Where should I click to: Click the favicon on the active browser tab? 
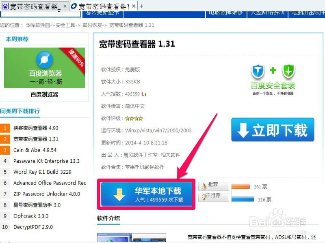click(x=74, y=6)
